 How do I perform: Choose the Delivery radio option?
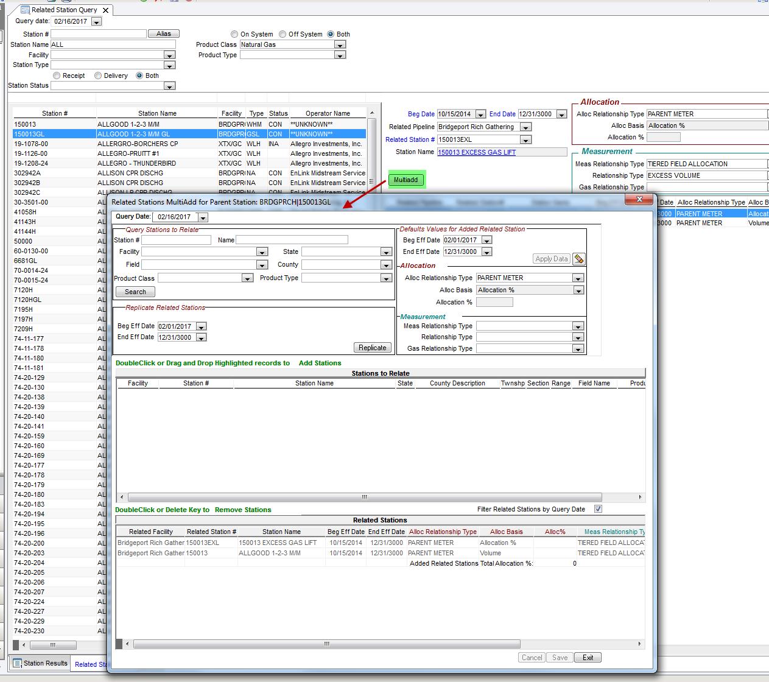(98, 76)
